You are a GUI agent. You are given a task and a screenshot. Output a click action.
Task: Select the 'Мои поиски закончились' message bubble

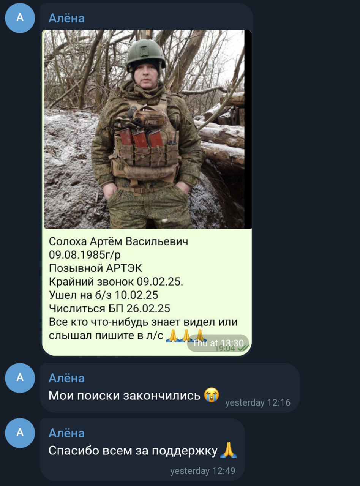coord(170,388)
